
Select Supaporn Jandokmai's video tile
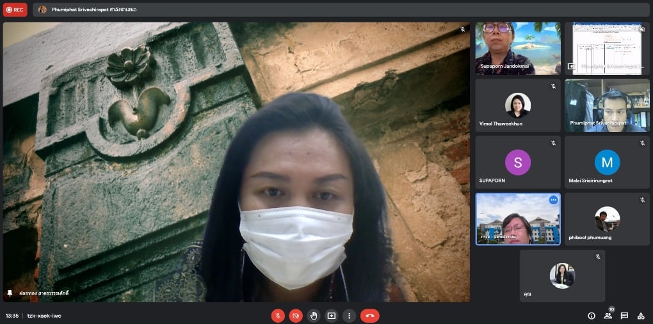(x=517, y=49)
